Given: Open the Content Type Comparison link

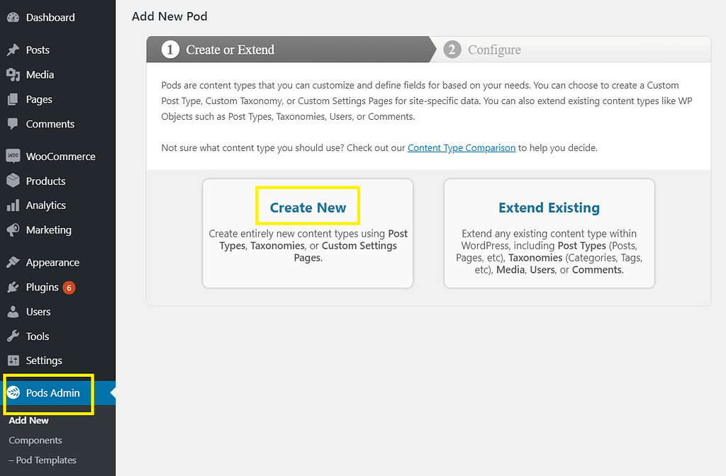Looking at the screenshot, I should [x=462, y=147].
